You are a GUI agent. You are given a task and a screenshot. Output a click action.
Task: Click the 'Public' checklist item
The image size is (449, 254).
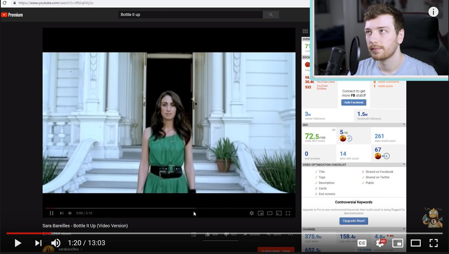coord(370,183)
